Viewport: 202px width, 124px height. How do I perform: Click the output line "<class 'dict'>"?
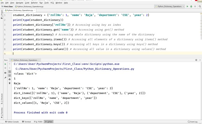coord(25,74)
